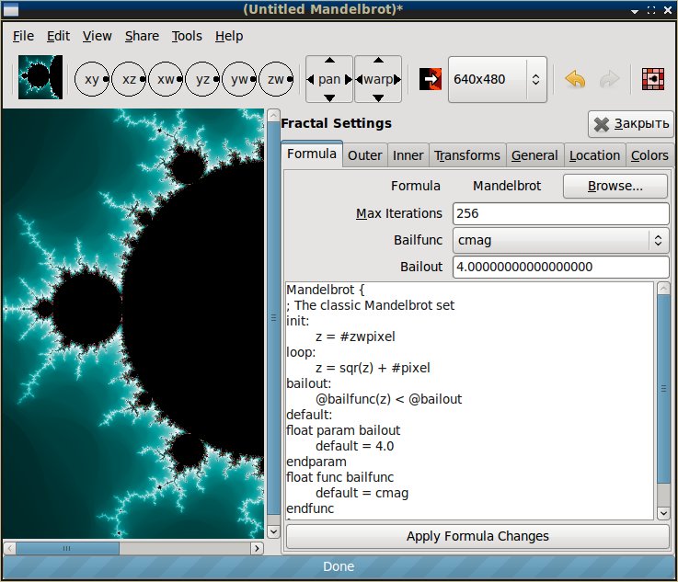Open the Edit menu
The image size is (678, 582).
(58, 36)
